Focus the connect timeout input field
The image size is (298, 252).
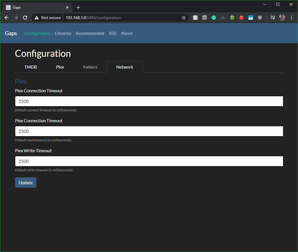[x=149, y=101]
